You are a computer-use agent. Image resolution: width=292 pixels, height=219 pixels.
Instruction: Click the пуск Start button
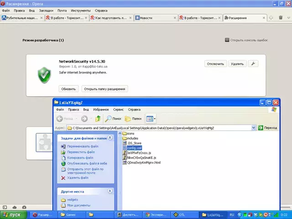[x=13, y=215]
